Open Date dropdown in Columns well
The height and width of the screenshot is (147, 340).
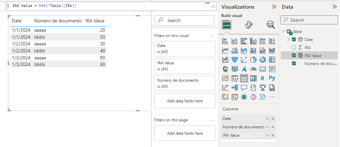click(x=267, y=119)
